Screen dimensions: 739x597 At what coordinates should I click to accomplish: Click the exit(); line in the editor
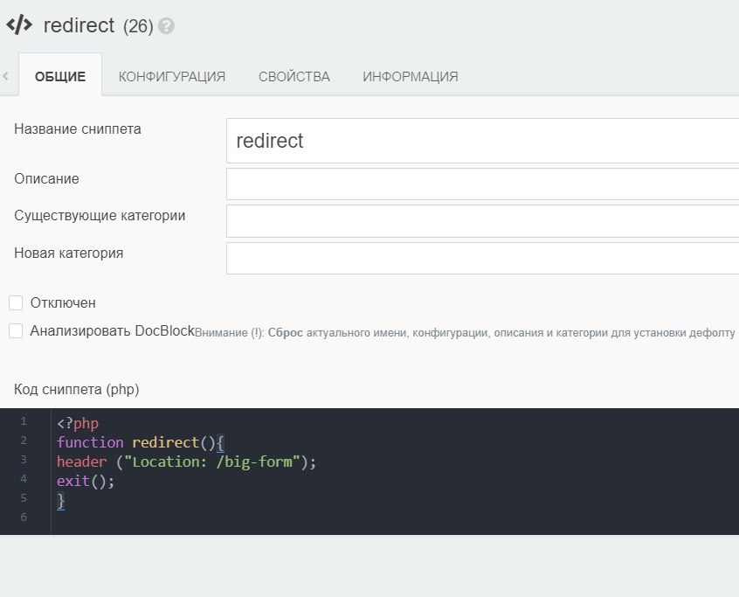tap(86, 481)
